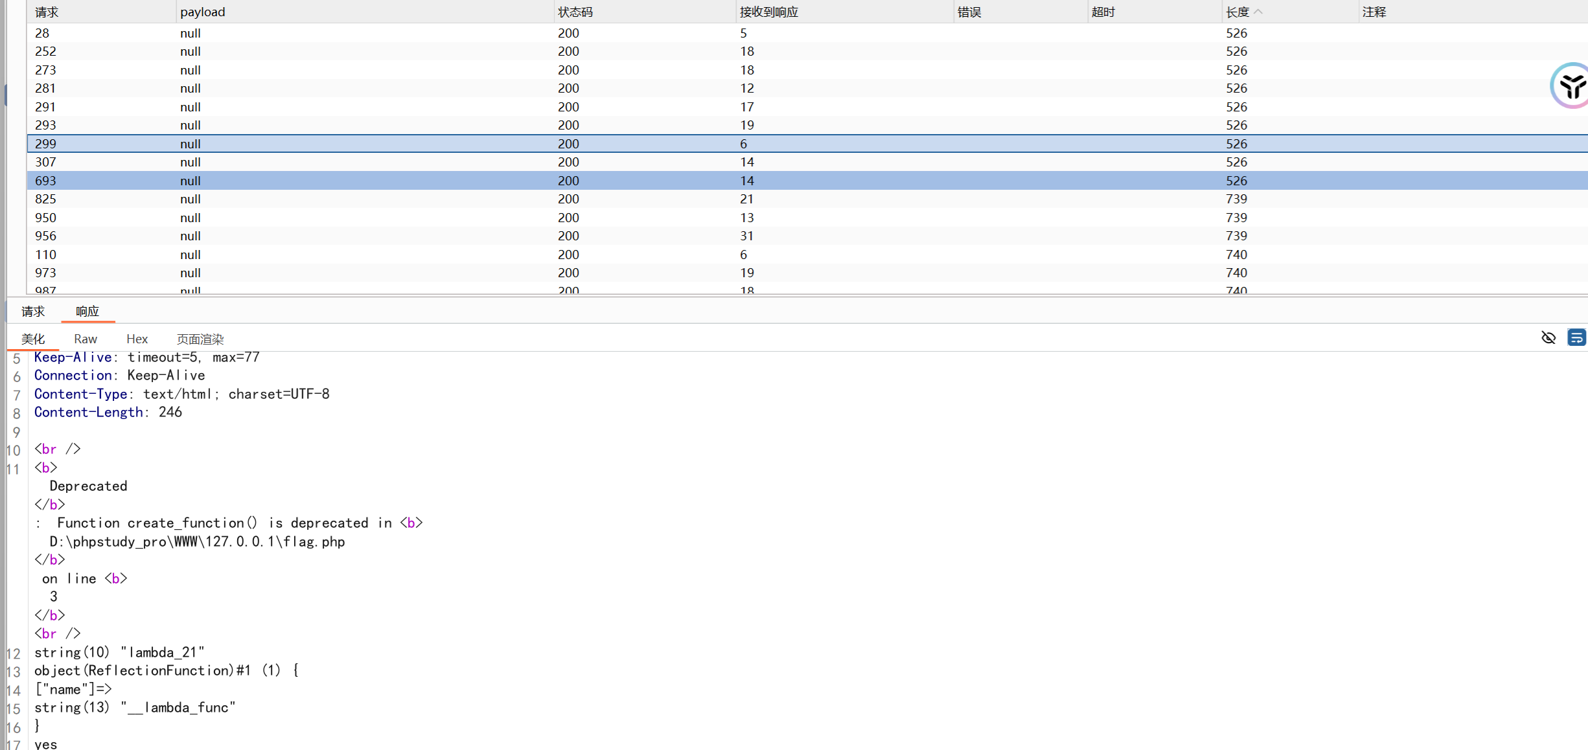Click the floating assistant icon at right edge

(1572, 86)
